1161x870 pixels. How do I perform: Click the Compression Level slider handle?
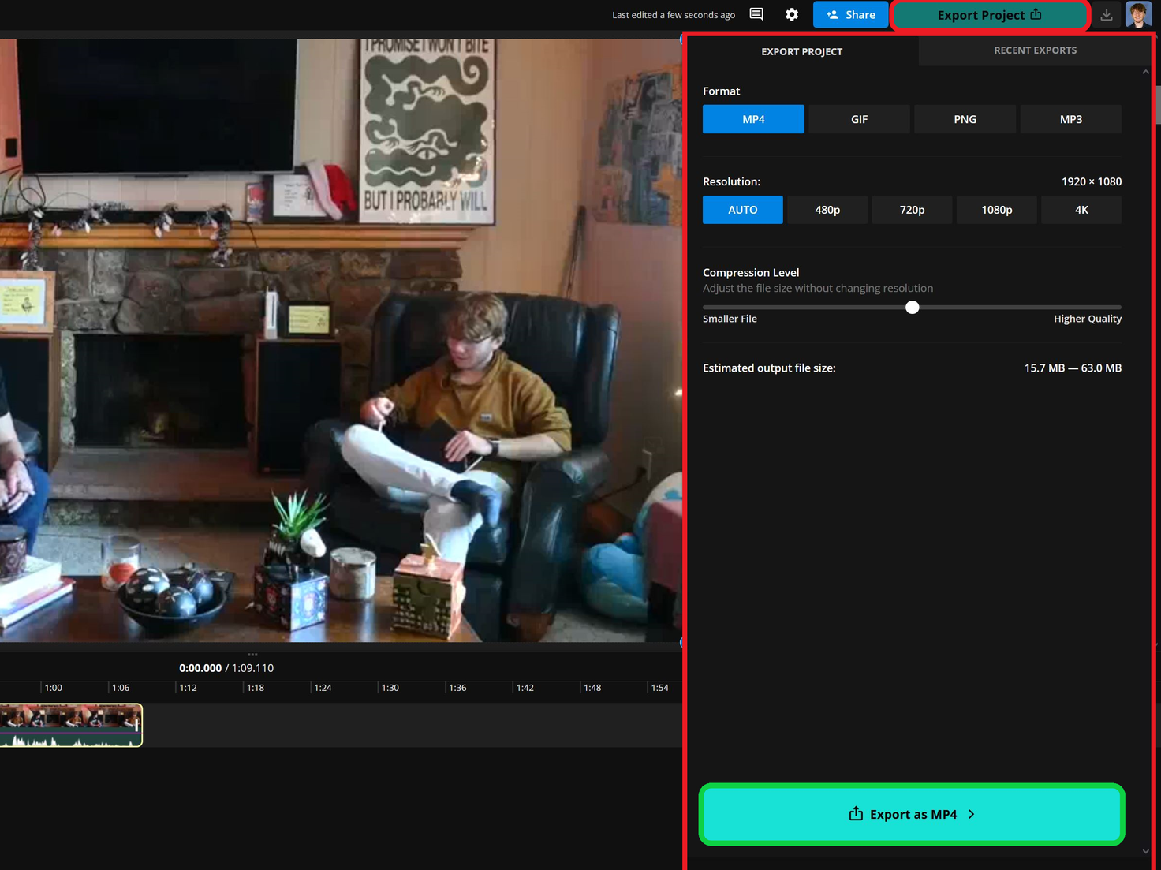[912, 308]
